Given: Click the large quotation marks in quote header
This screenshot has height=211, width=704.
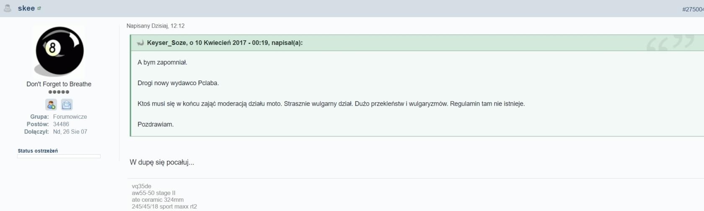Looking at the screenshot, I should 670,43.
